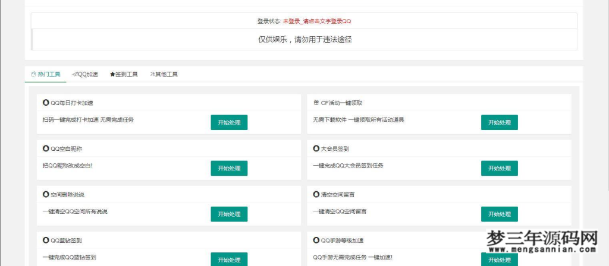The width and height of the screenshot is (609, 266).
Task: Click the 清空空间留言 card title
Action: (338, 195)
